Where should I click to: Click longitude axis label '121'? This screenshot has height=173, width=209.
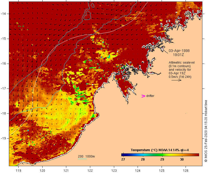66,170
